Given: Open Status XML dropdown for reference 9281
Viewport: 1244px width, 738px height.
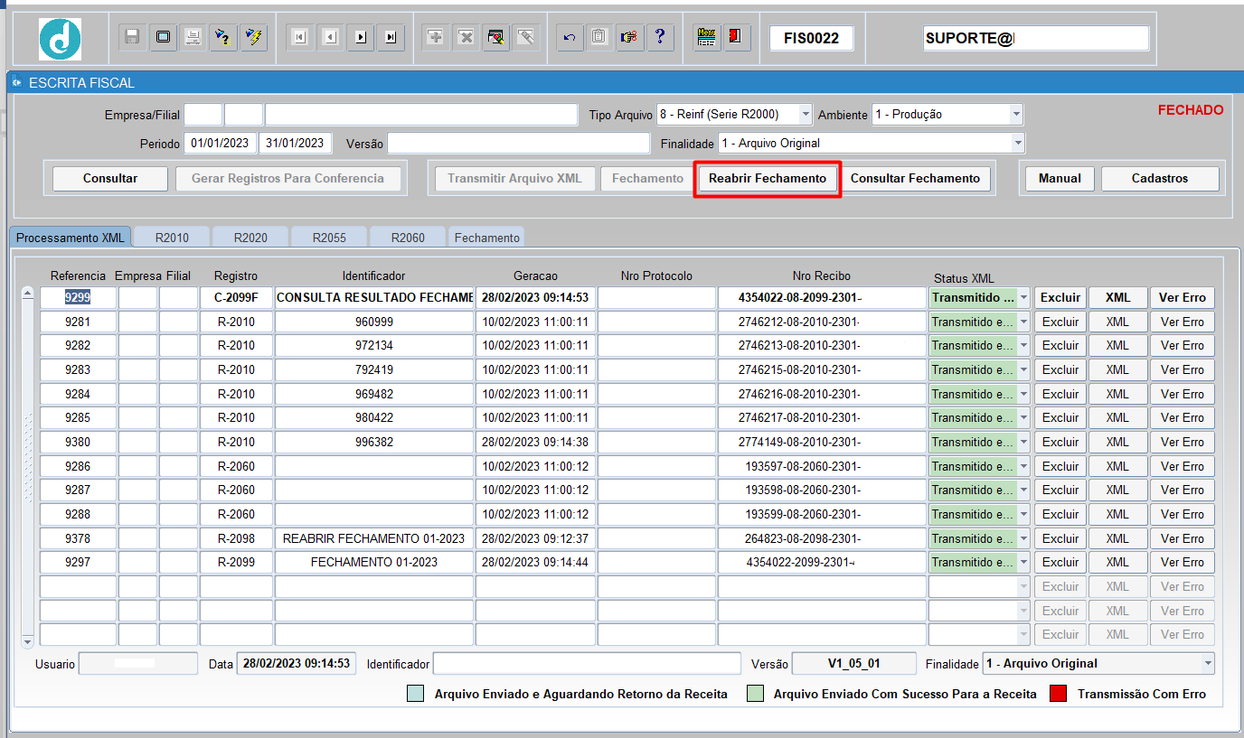Looking at the screenshot, I should coord(1023,322).
